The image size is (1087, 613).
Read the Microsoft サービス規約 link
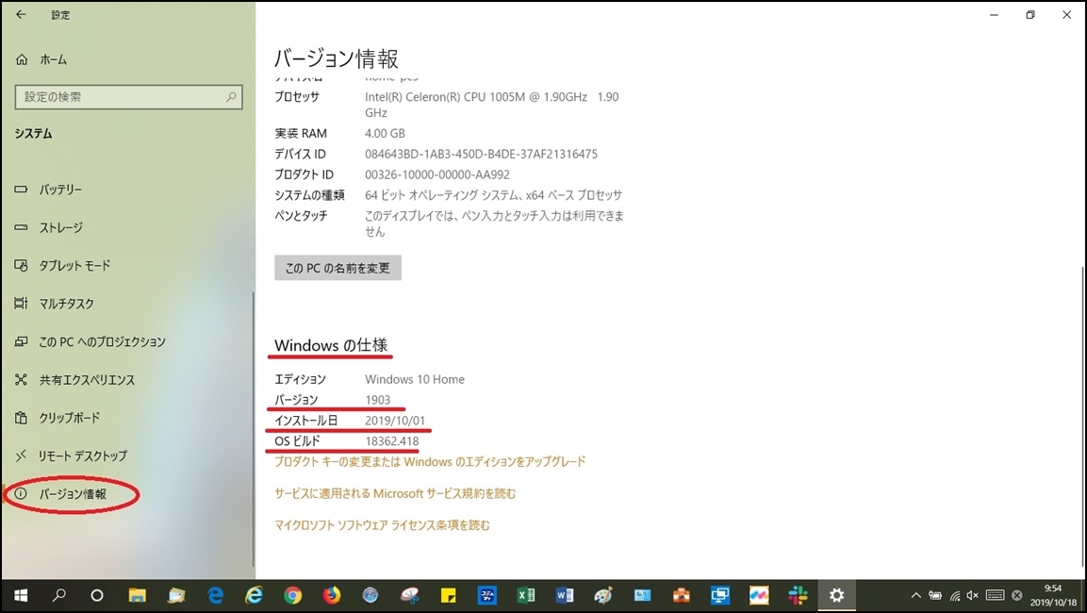coord(395,494)
